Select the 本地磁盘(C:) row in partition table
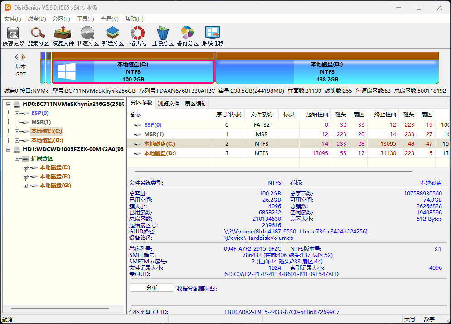The image size is (451, 324). click(x=288, y=144)
